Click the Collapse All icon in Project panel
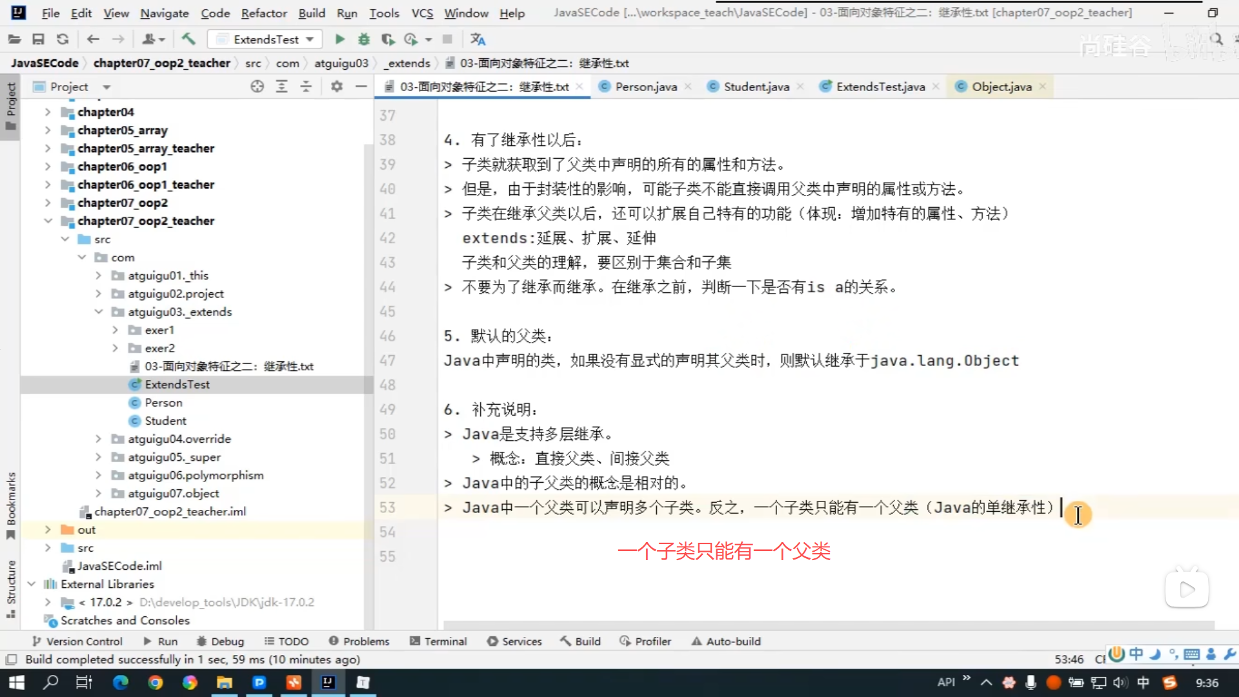1239x697 pixels. click(x=306, y=86)
